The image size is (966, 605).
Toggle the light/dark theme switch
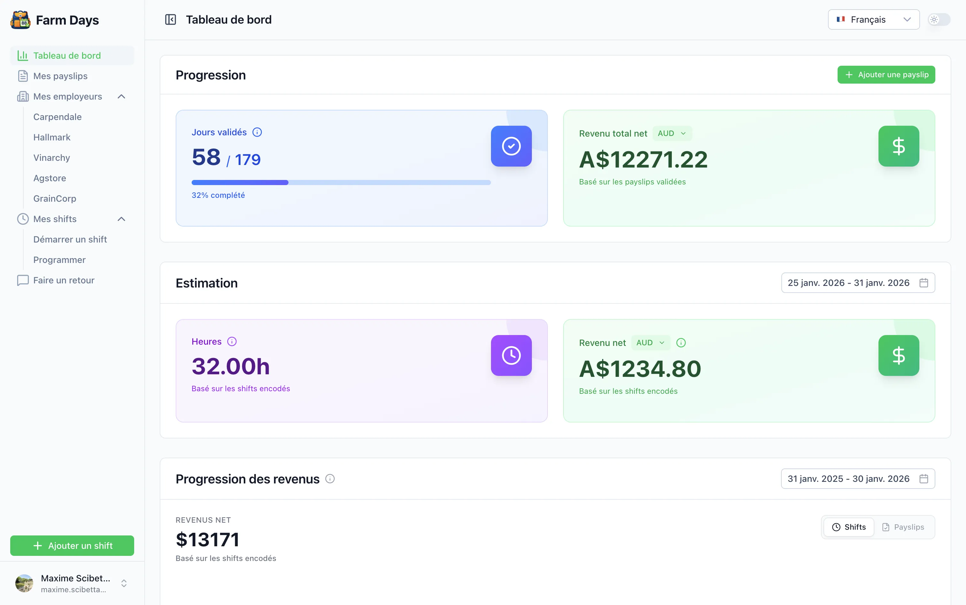click(x=939, y=19)
